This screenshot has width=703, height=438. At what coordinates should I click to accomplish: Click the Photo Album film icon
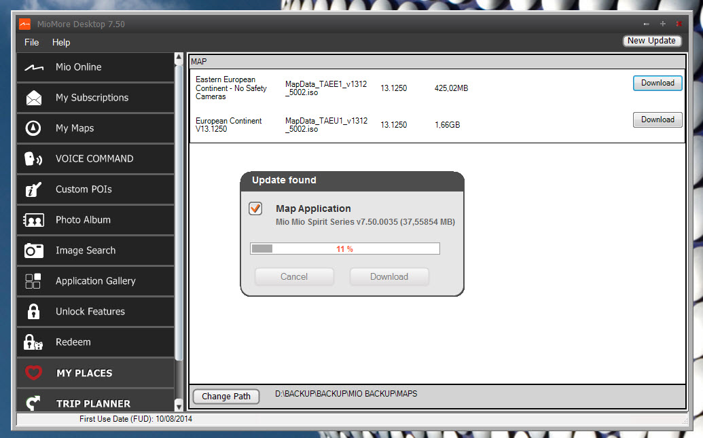(x=34, y=220)
